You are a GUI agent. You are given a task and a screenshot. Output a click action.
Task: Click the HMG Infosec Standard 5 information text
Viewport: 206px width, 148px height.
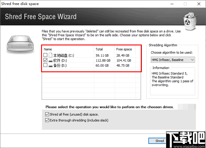click(172, 79)
